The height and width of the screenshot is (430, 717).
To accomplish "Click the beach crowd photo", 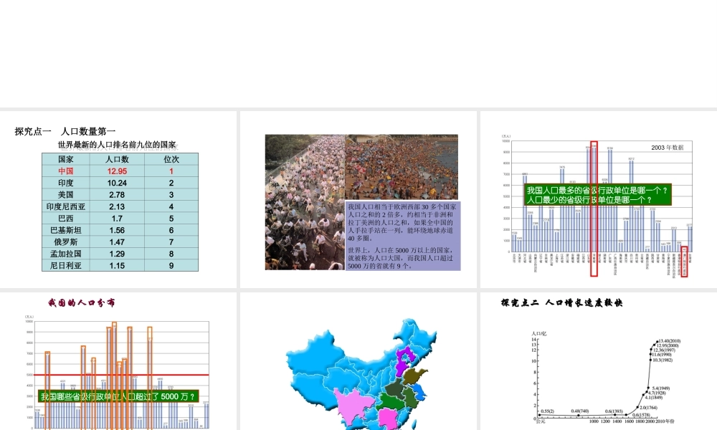I will (x=402, y=167).
